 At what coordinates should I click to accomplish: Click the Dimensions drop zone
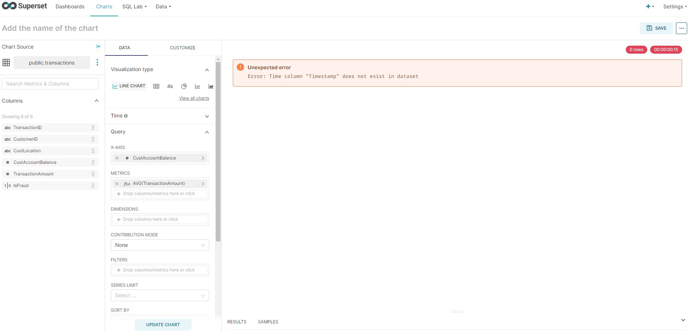(x=160, y=220)
